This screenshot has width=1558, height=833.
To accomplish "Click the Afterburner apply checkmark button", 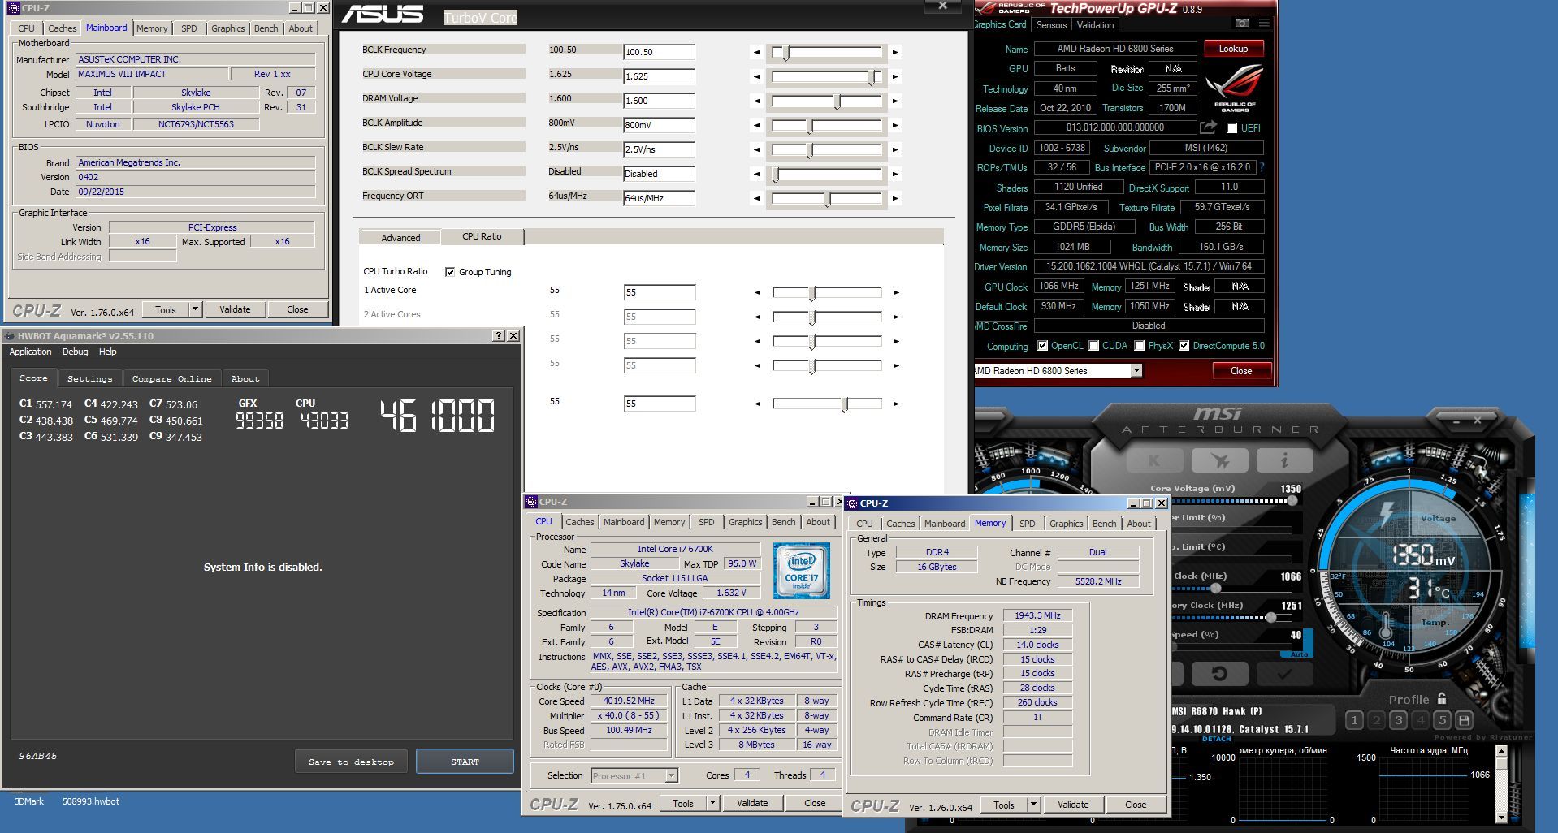I will click(1284, 673).
